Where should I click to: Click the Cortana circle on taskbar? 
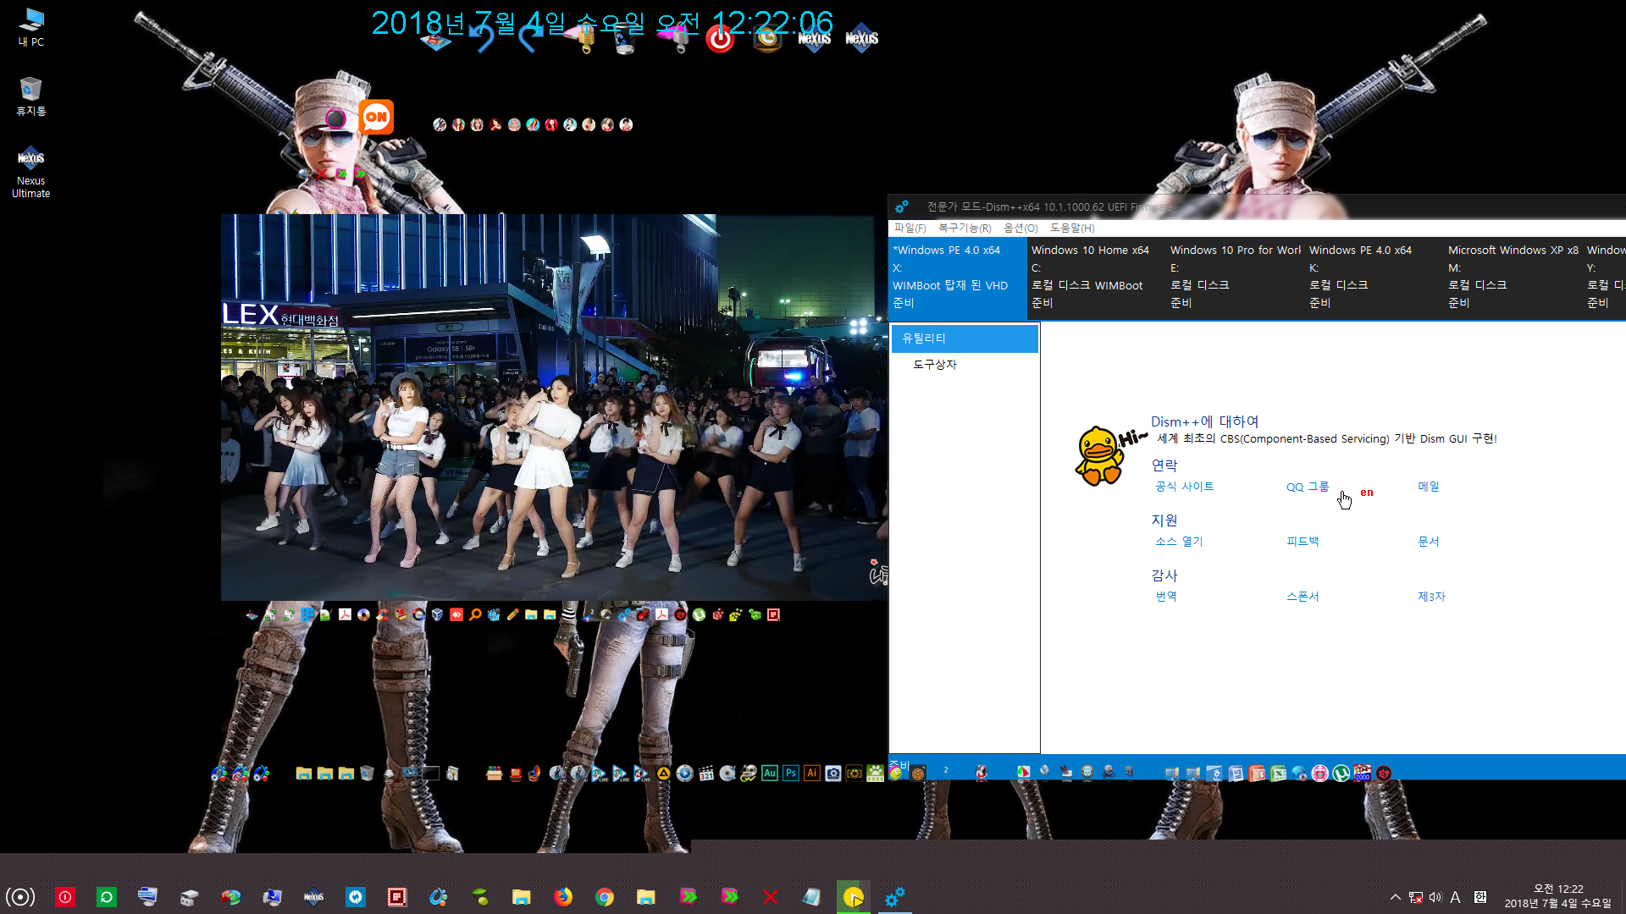pyautogui.click(x=20, y=896)
